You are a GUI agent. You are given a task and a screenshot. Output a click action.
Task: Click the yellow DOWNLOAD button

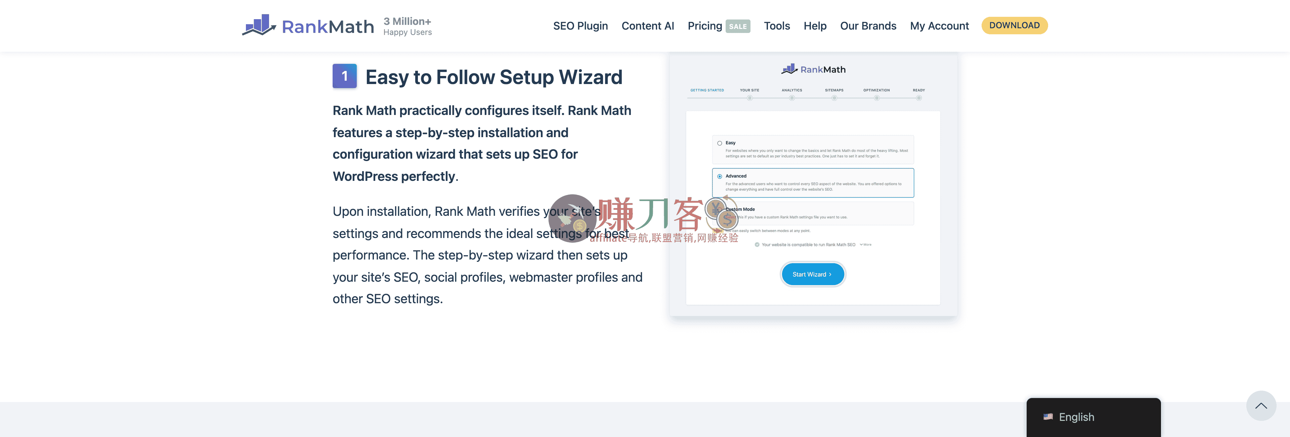tap(1014, 26)
